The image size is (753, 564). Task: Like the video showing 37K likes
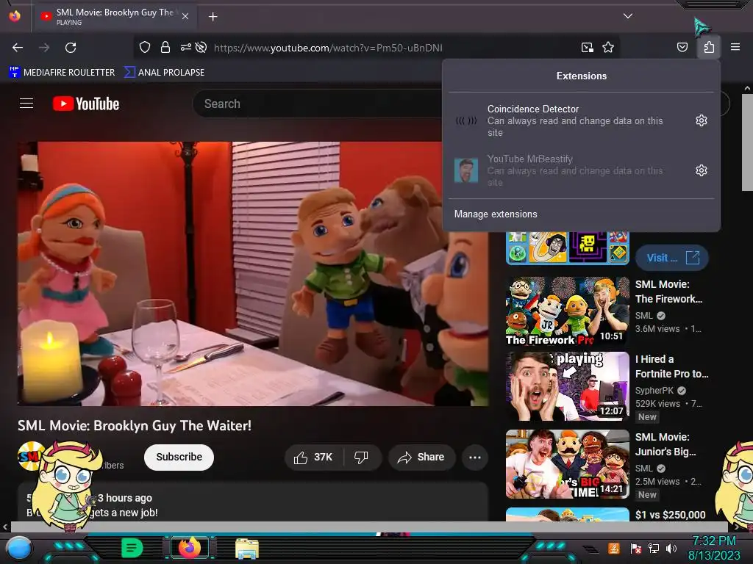pyautogui.click(x=313, y=457)
